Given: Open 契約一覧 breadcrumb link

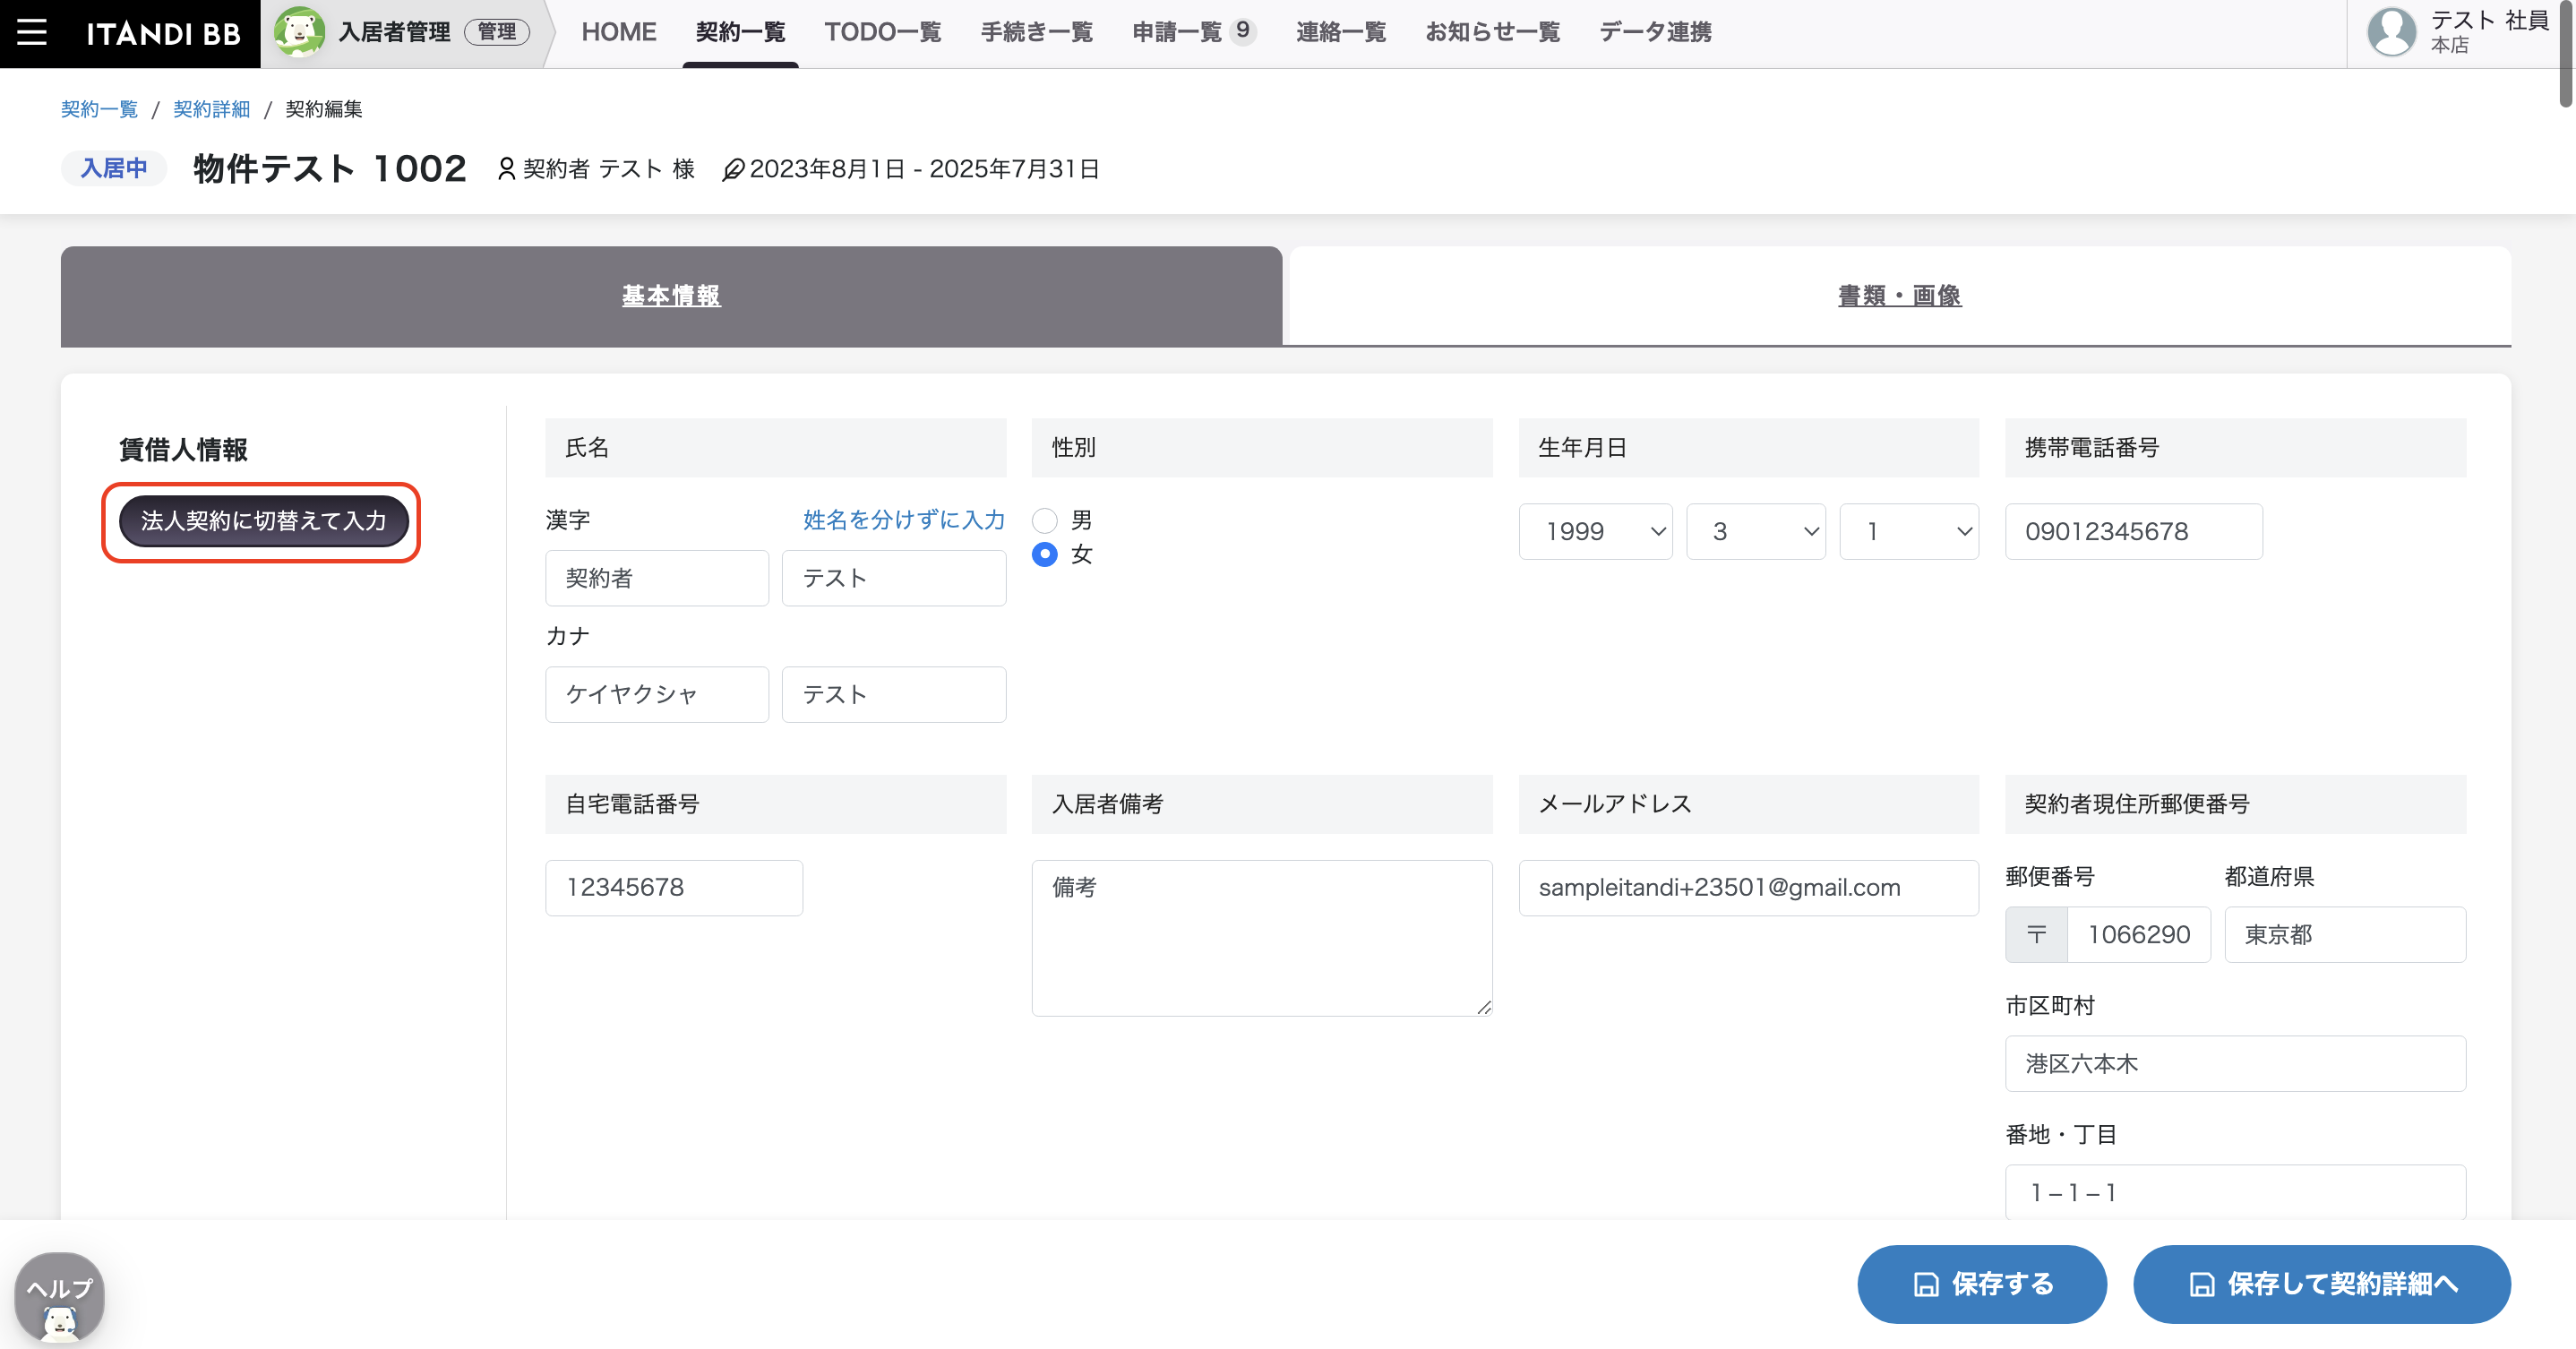Looking at the screenshot, I should 99,109.
